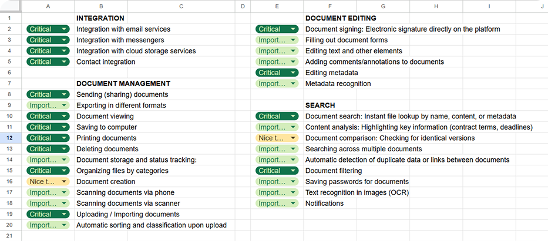Click the column D header

(x=242, y=6)
